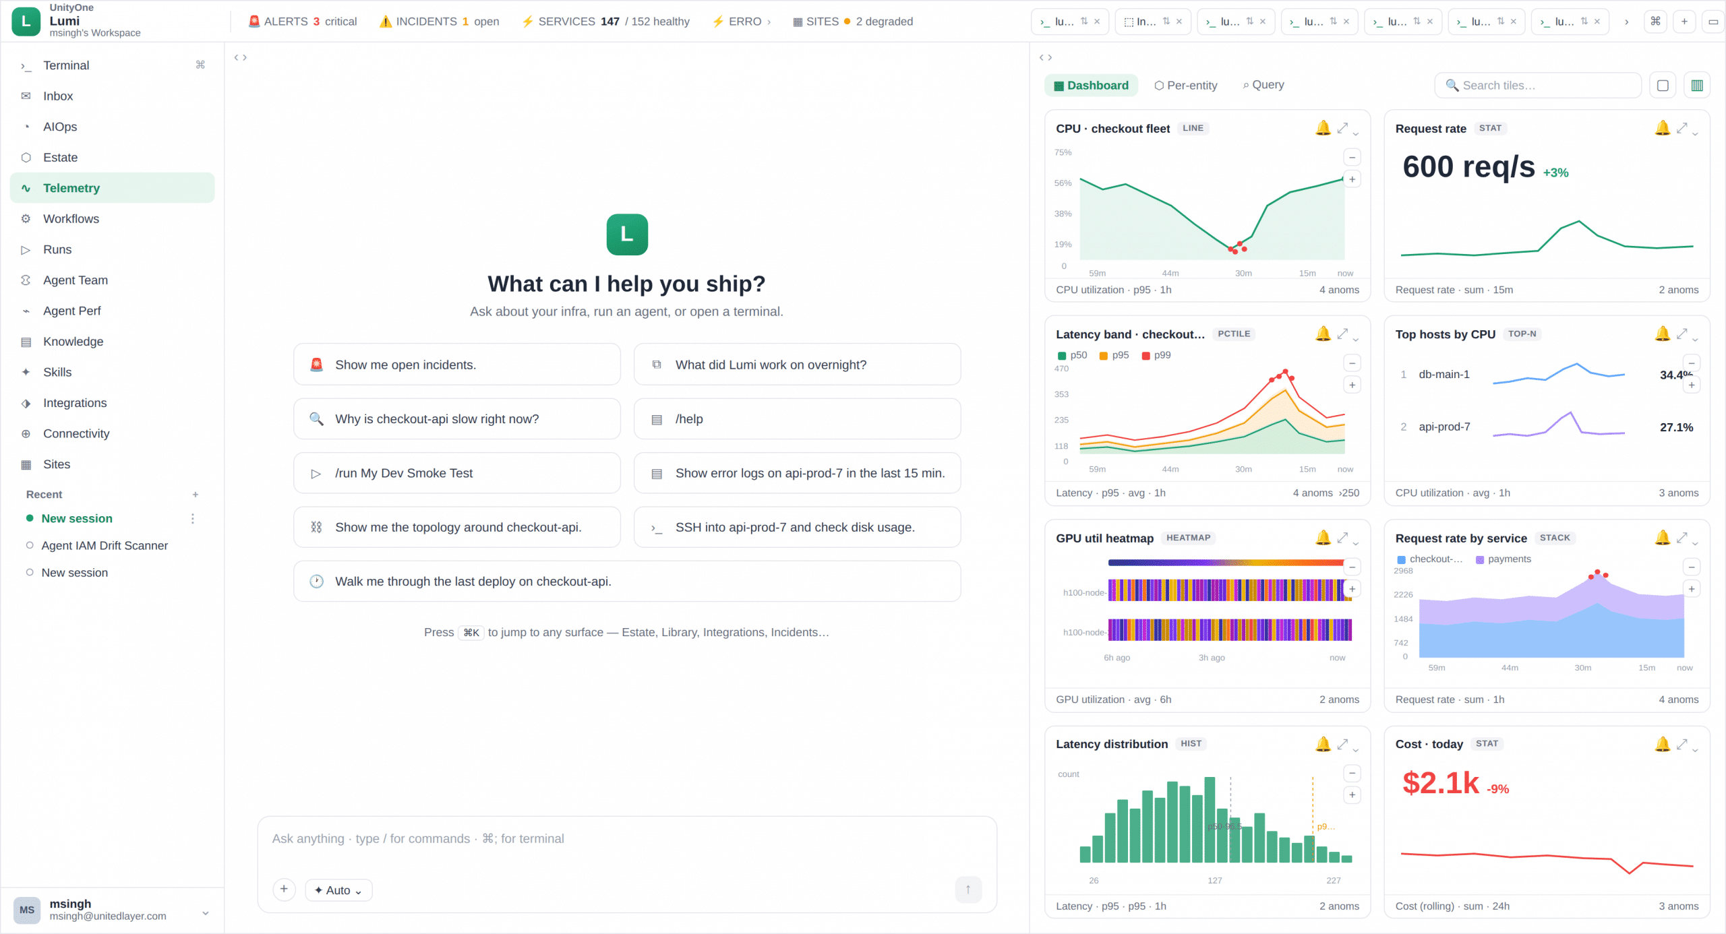Open the Skills section
Screen dimensions: 1726x934
pos(112,372)
